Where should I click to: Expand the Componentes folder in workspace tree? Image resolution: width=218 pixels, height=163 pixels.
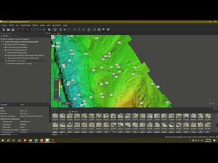coord(4,47)
